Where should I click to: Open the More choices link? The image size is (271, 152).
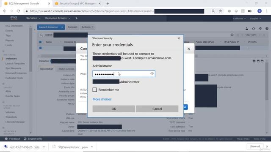point(102,99)
